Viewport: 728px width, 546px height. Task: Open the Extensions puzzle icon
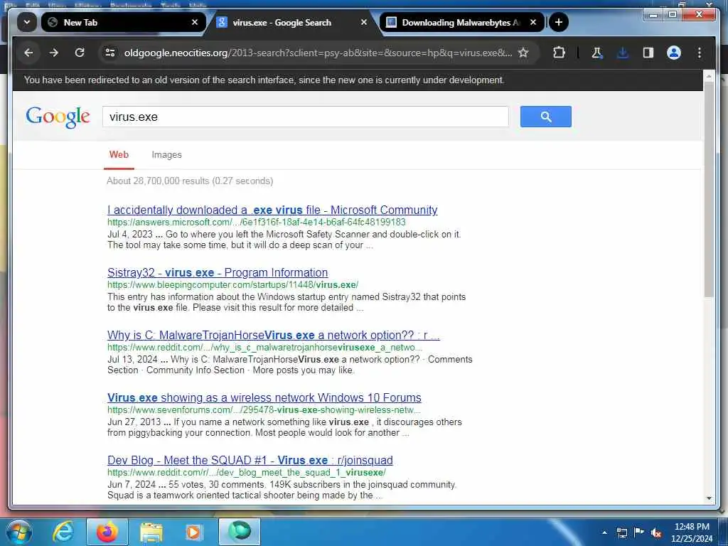point(559,53)
